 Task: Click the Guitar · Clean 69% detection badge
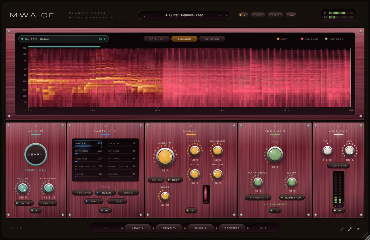pyautogui.click(x=63, y=39)
